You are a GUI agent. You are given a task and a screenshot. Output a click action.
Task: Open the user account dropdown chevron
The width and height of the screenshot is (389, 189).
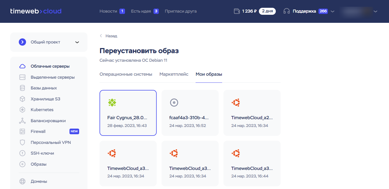coord(375,11)
